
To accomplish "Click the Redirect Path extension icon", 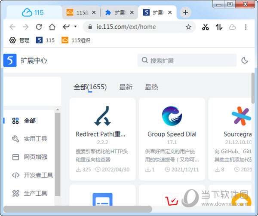I will [x=102, y=116].
